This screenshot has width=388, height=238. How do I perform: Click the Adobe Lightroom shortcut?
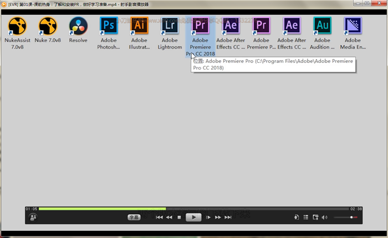[170, 26]
